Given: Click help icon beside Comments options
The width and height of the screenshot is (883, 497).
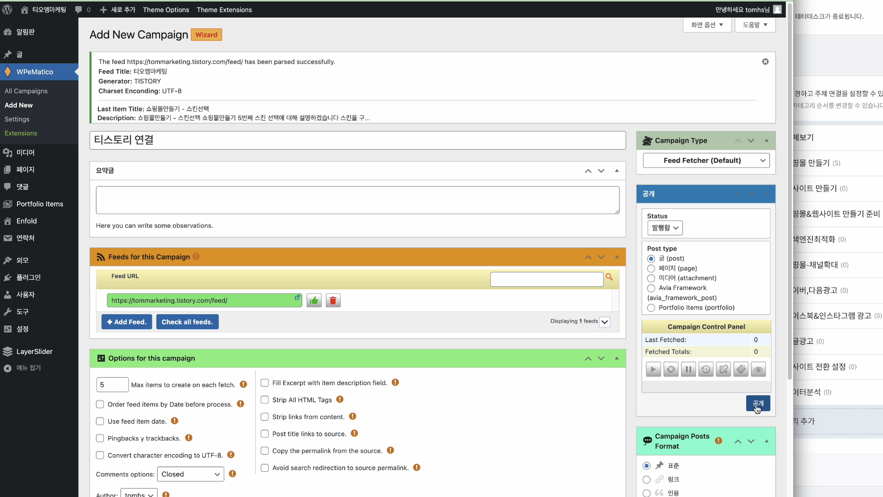Looking at the screenshot, I should (233, 474).
